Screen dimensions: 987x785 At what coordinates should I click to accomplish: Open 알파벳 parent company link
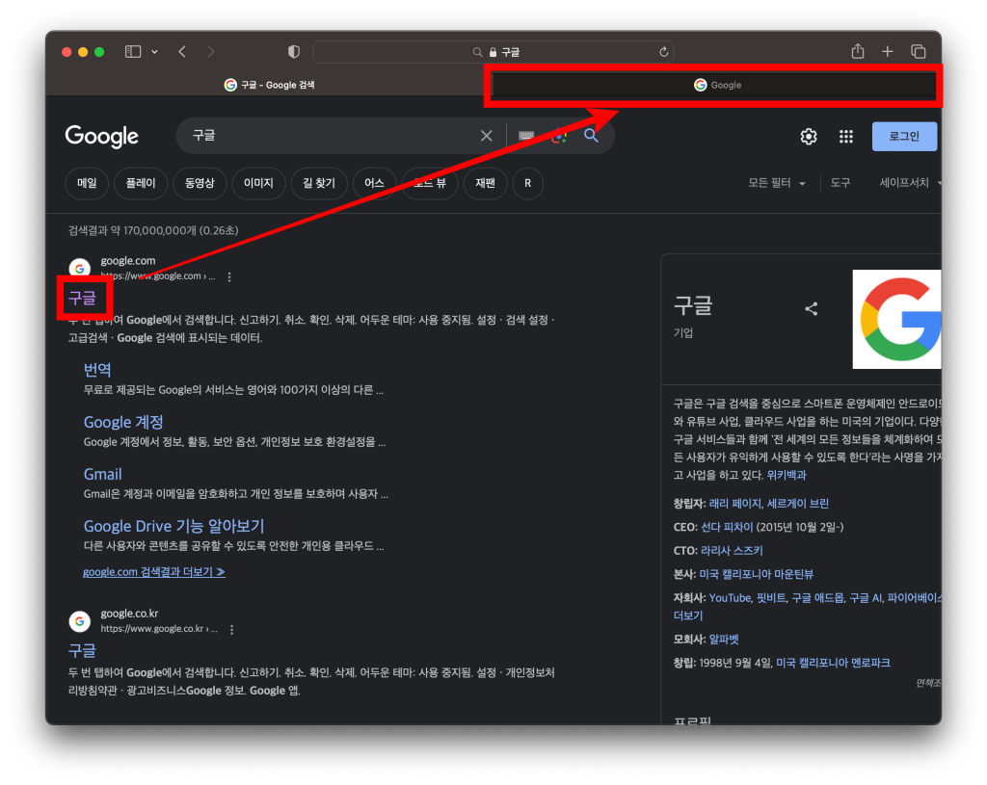tap(724, 639)
